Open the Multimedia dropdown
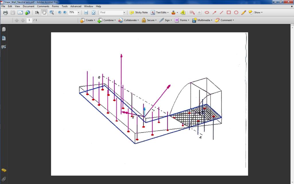The image size is (294, 184). pos(202,20)
